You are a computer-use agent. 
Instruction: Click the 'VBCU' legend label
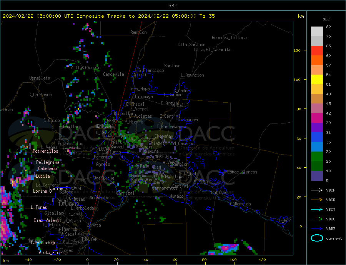(331, 219)
